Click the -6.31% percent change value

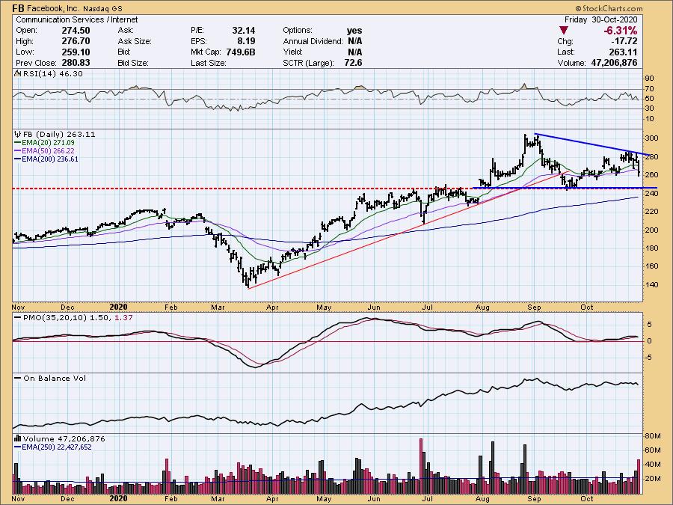tap(620, 31)
